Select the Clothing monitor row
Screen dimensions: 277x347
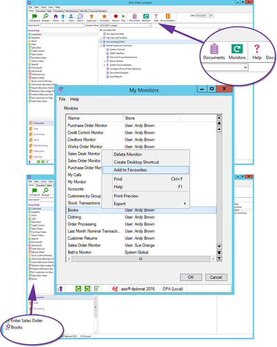[141, 217]
